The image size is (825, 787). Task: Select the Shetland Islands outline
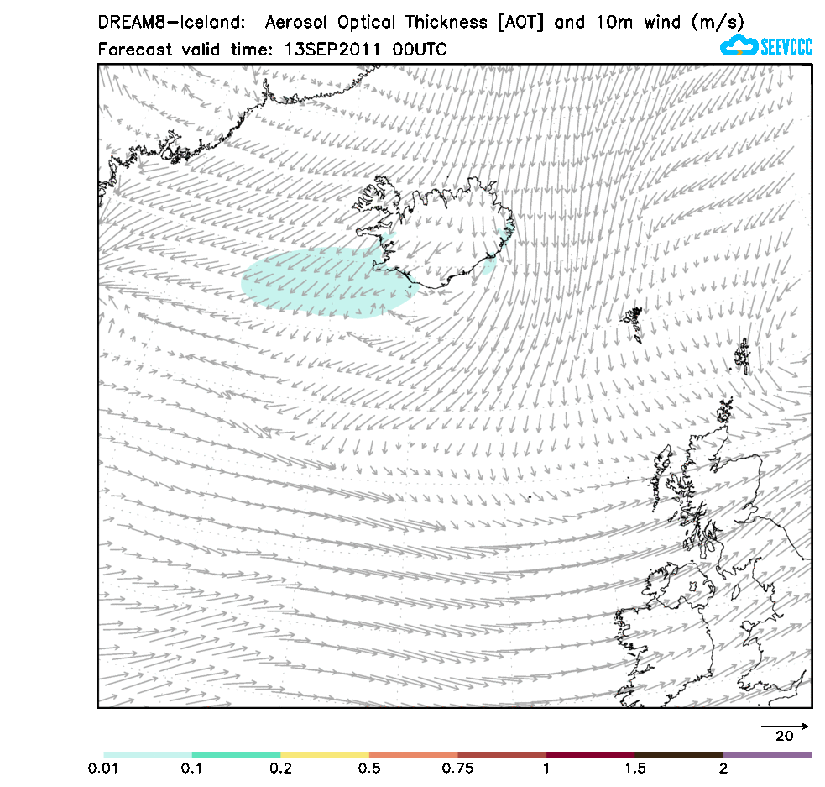point(743,356)
